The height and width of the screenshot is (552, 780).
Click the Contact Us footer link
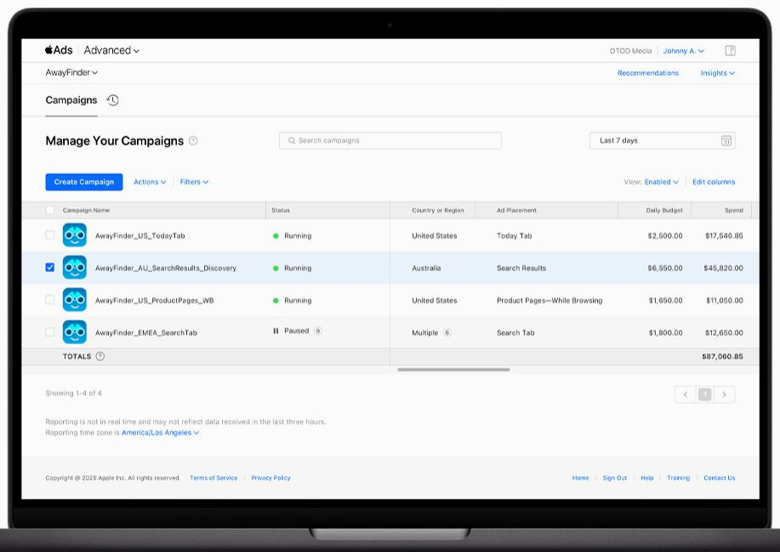[x=719, y=478]
